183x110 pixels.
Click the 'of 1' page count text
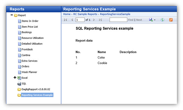(x=88, y=20)
